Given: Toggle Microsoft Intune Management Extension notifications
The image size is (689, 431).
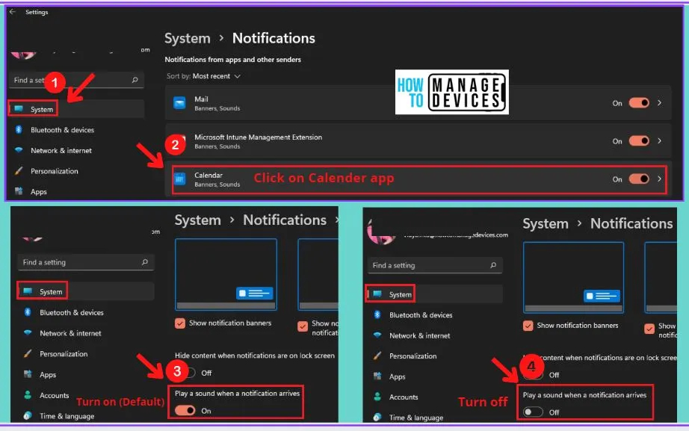Looking at the screenshot, I should tap(639, 140).
